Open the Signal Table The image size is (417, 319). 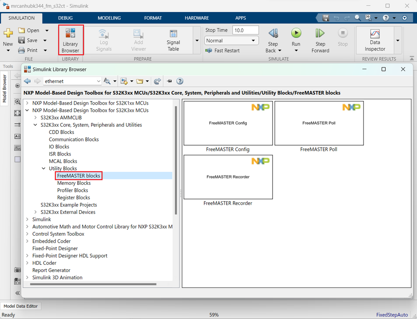point(173,40)
